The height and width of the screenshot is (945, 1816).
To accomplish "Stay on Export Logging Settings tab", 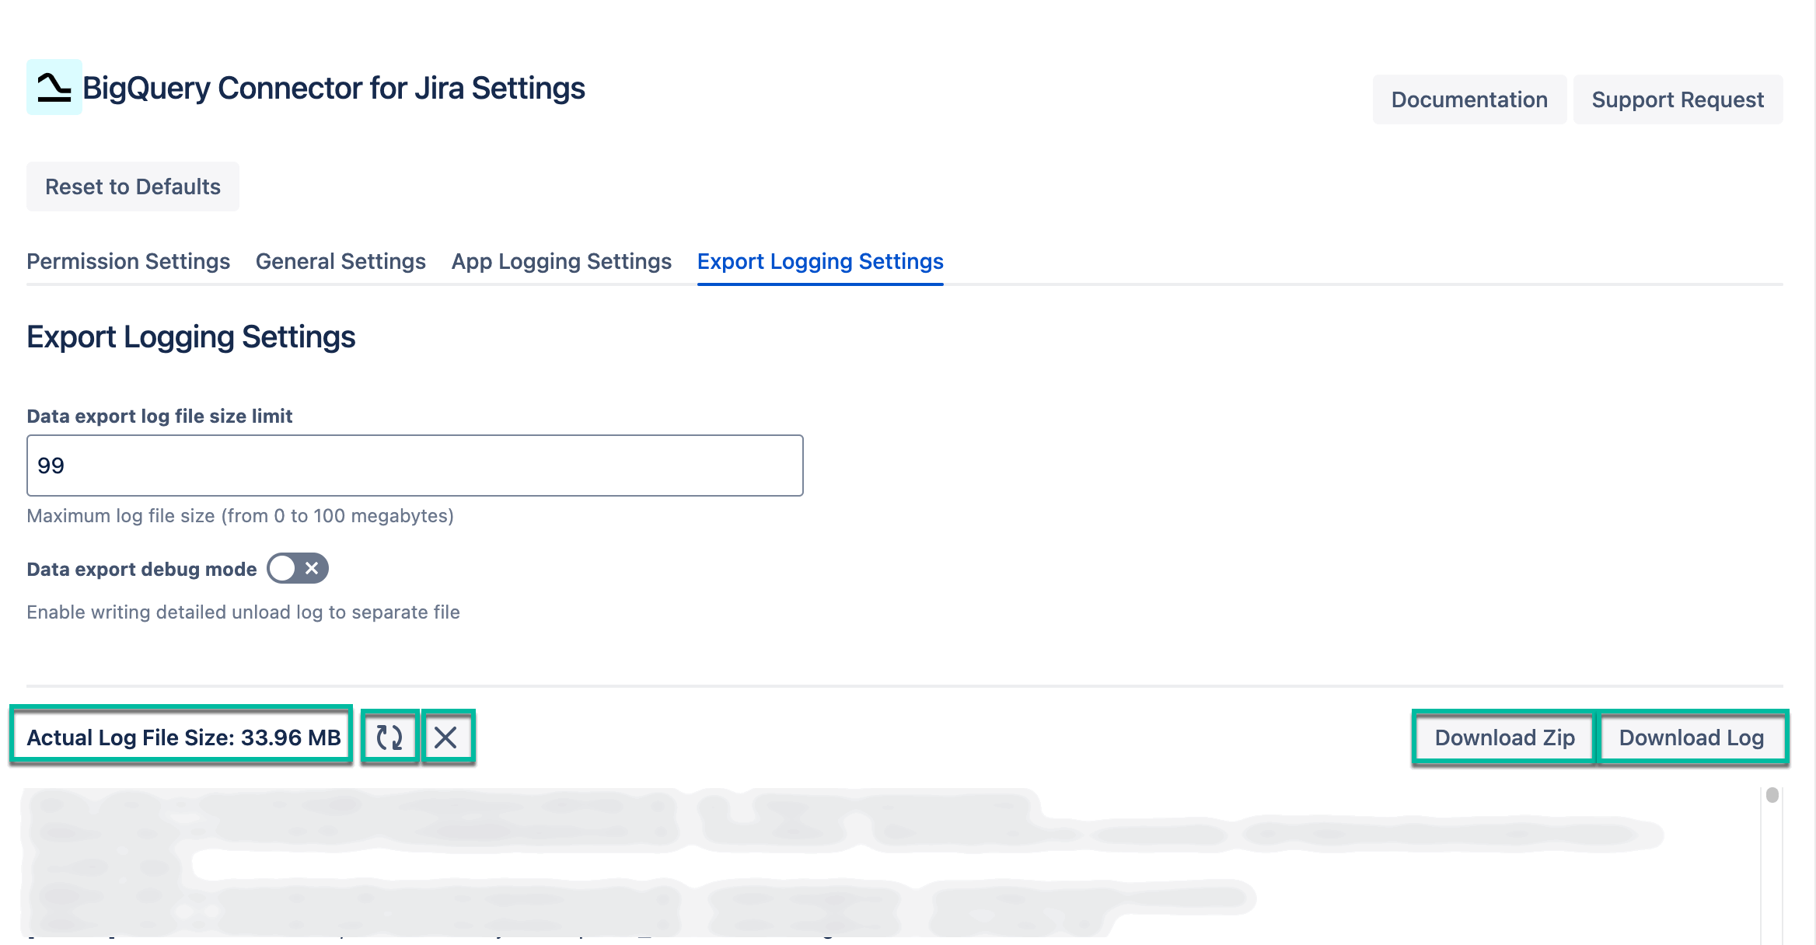I will [820, 262].
